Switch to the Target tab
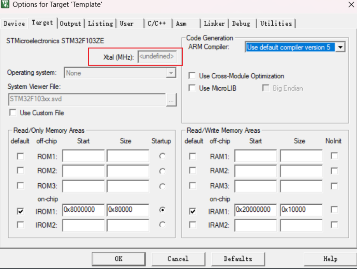 tap(42, 23)
